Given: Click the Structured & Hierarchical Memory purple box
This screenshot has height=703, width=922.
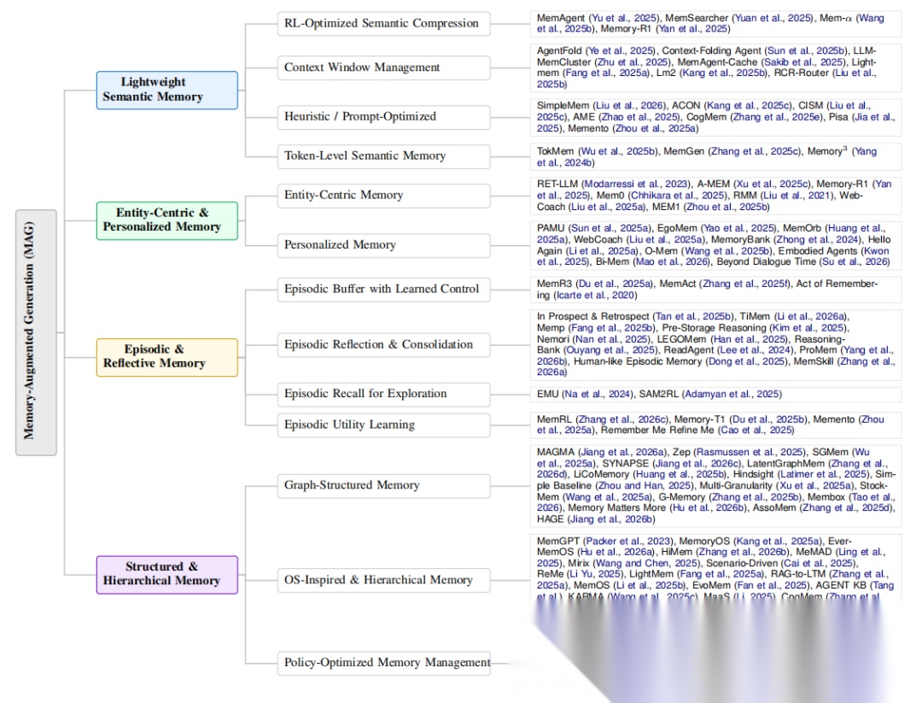Looking at the screenshot, I should tap(167, 575).
